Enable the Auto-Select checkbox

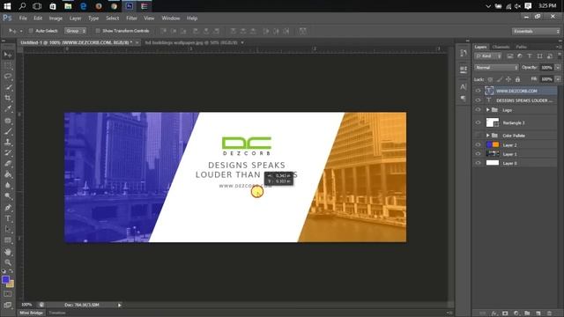click(31, 31)
